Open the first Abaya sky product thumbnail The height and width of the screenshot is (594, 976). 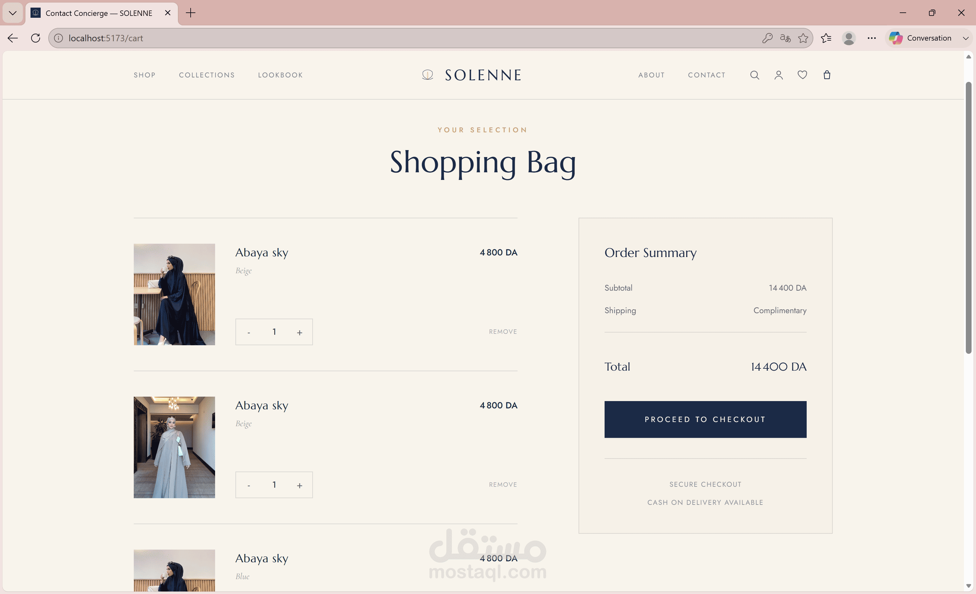point(174,294)
